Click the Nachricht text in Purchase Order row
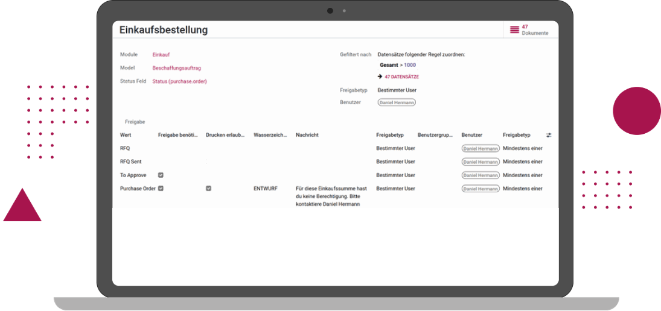This screenshot has width=661, height=311. tap(331, 196)
